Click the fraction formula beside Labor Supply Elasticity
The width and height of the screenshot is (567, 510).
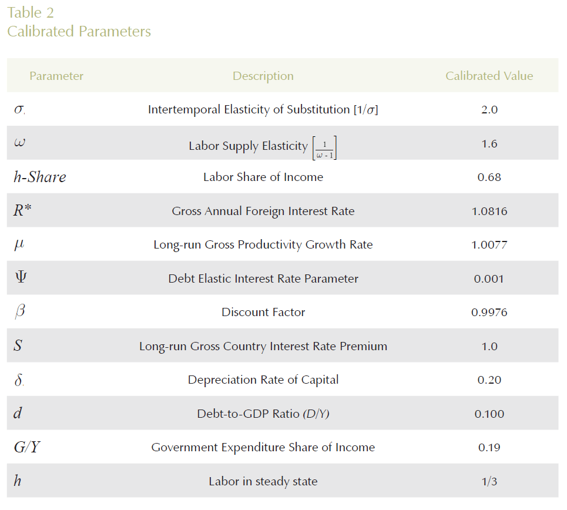pos(324,147)
